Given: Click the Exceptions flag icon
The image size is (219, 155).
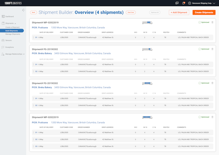Looking at the screenshot, I should (x=3, y=47).
